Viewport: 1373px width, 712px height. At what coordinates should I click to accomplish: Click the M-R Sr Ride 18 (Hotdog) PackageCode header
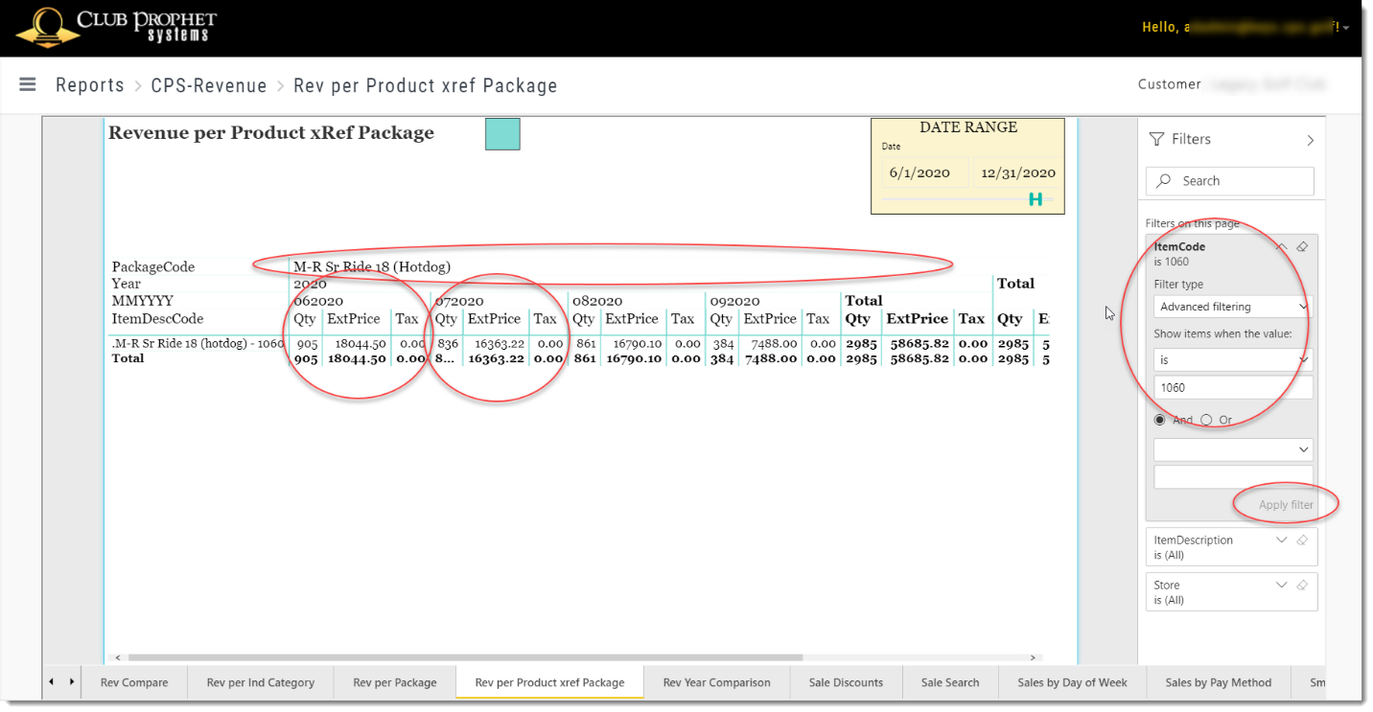pos(372,266)
